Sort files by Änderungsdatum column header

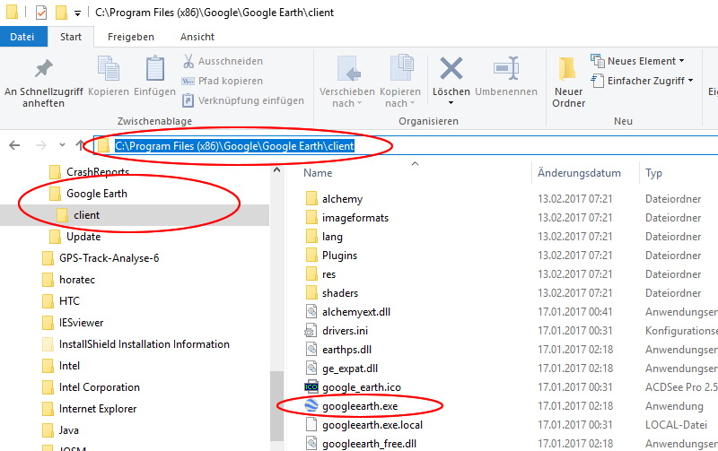579,173
